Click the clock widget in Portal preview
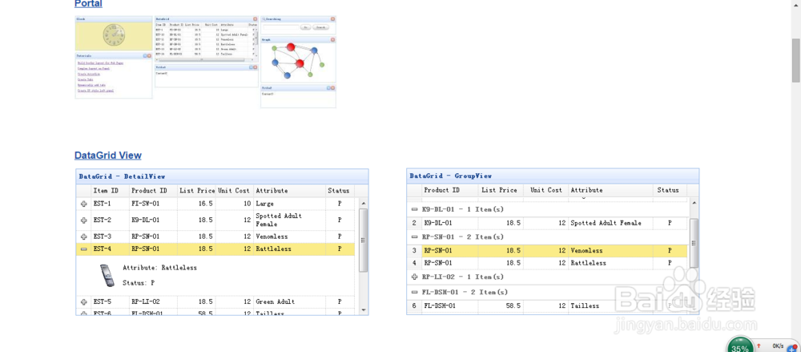This screenshot has height=352, width=801. [x=114, y=34]
